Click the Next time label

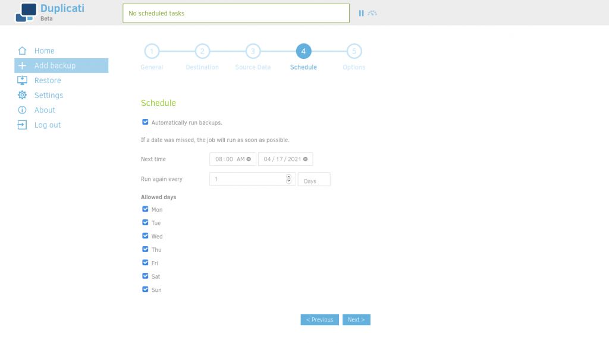(x=153, y=159)
